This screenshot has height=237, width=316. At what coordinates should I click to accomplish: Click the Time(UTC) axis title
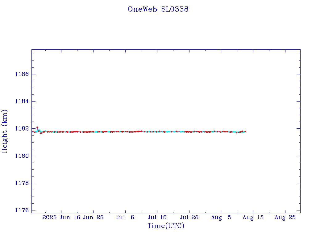click(x=166, y=226)
